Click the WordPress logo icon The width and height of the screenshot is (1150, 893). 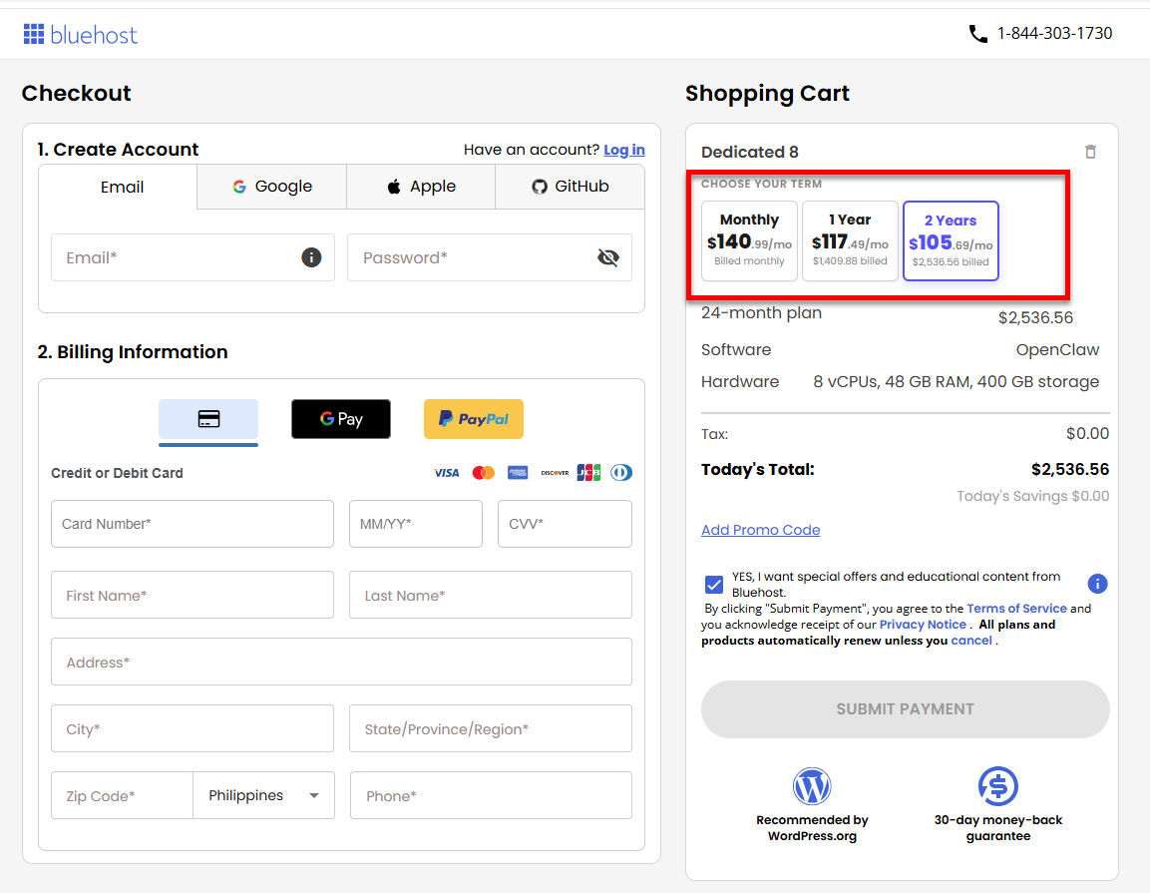coord(812,786)
